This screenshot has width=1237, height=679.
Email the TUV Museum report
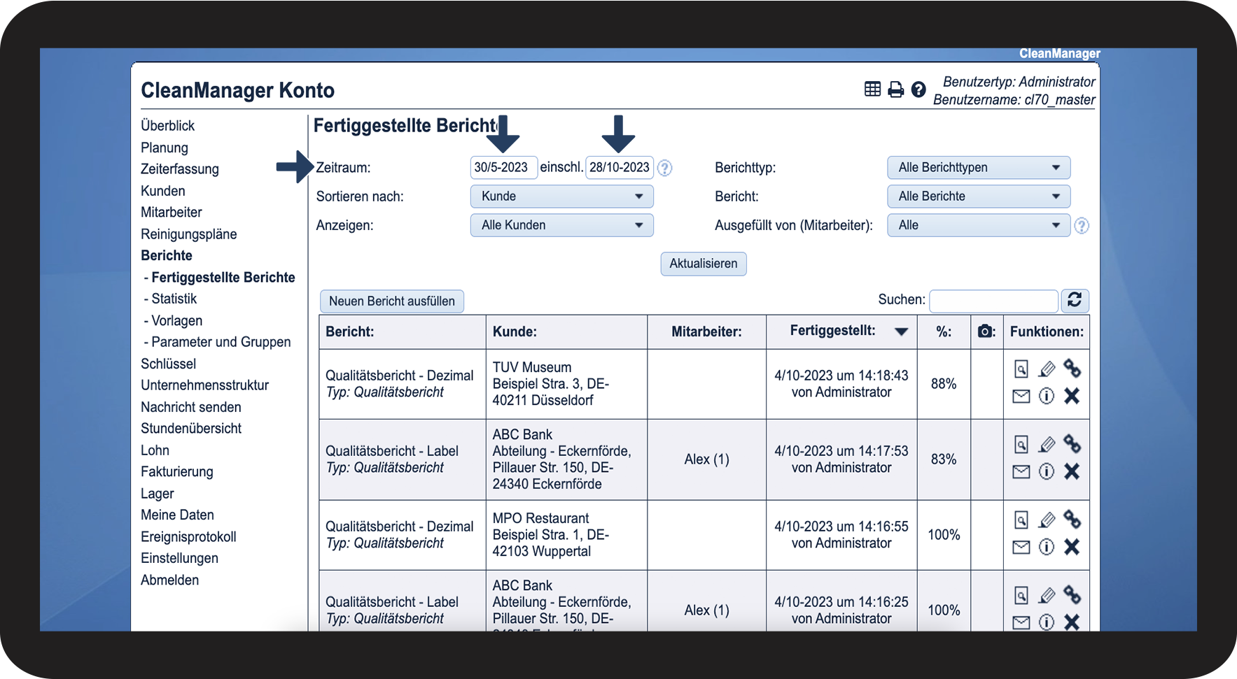(1021, 396)
